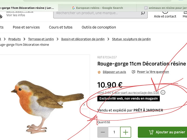Click the product title Rouge-gorge 11cm

[142, 64]
